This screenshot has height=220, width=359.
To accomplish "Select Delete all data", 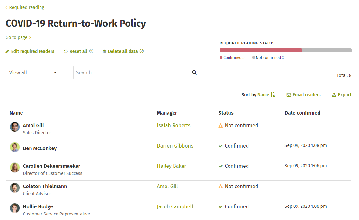I will (122, 51).
